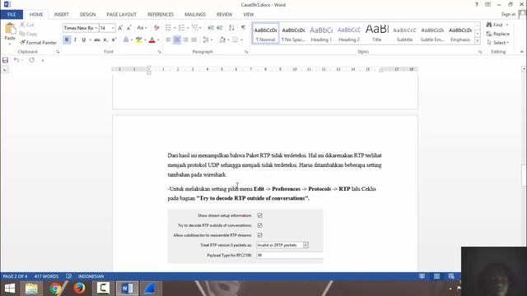Click the Numbering list icon
The width and height of the screenshot is (527, 296).
181,28
